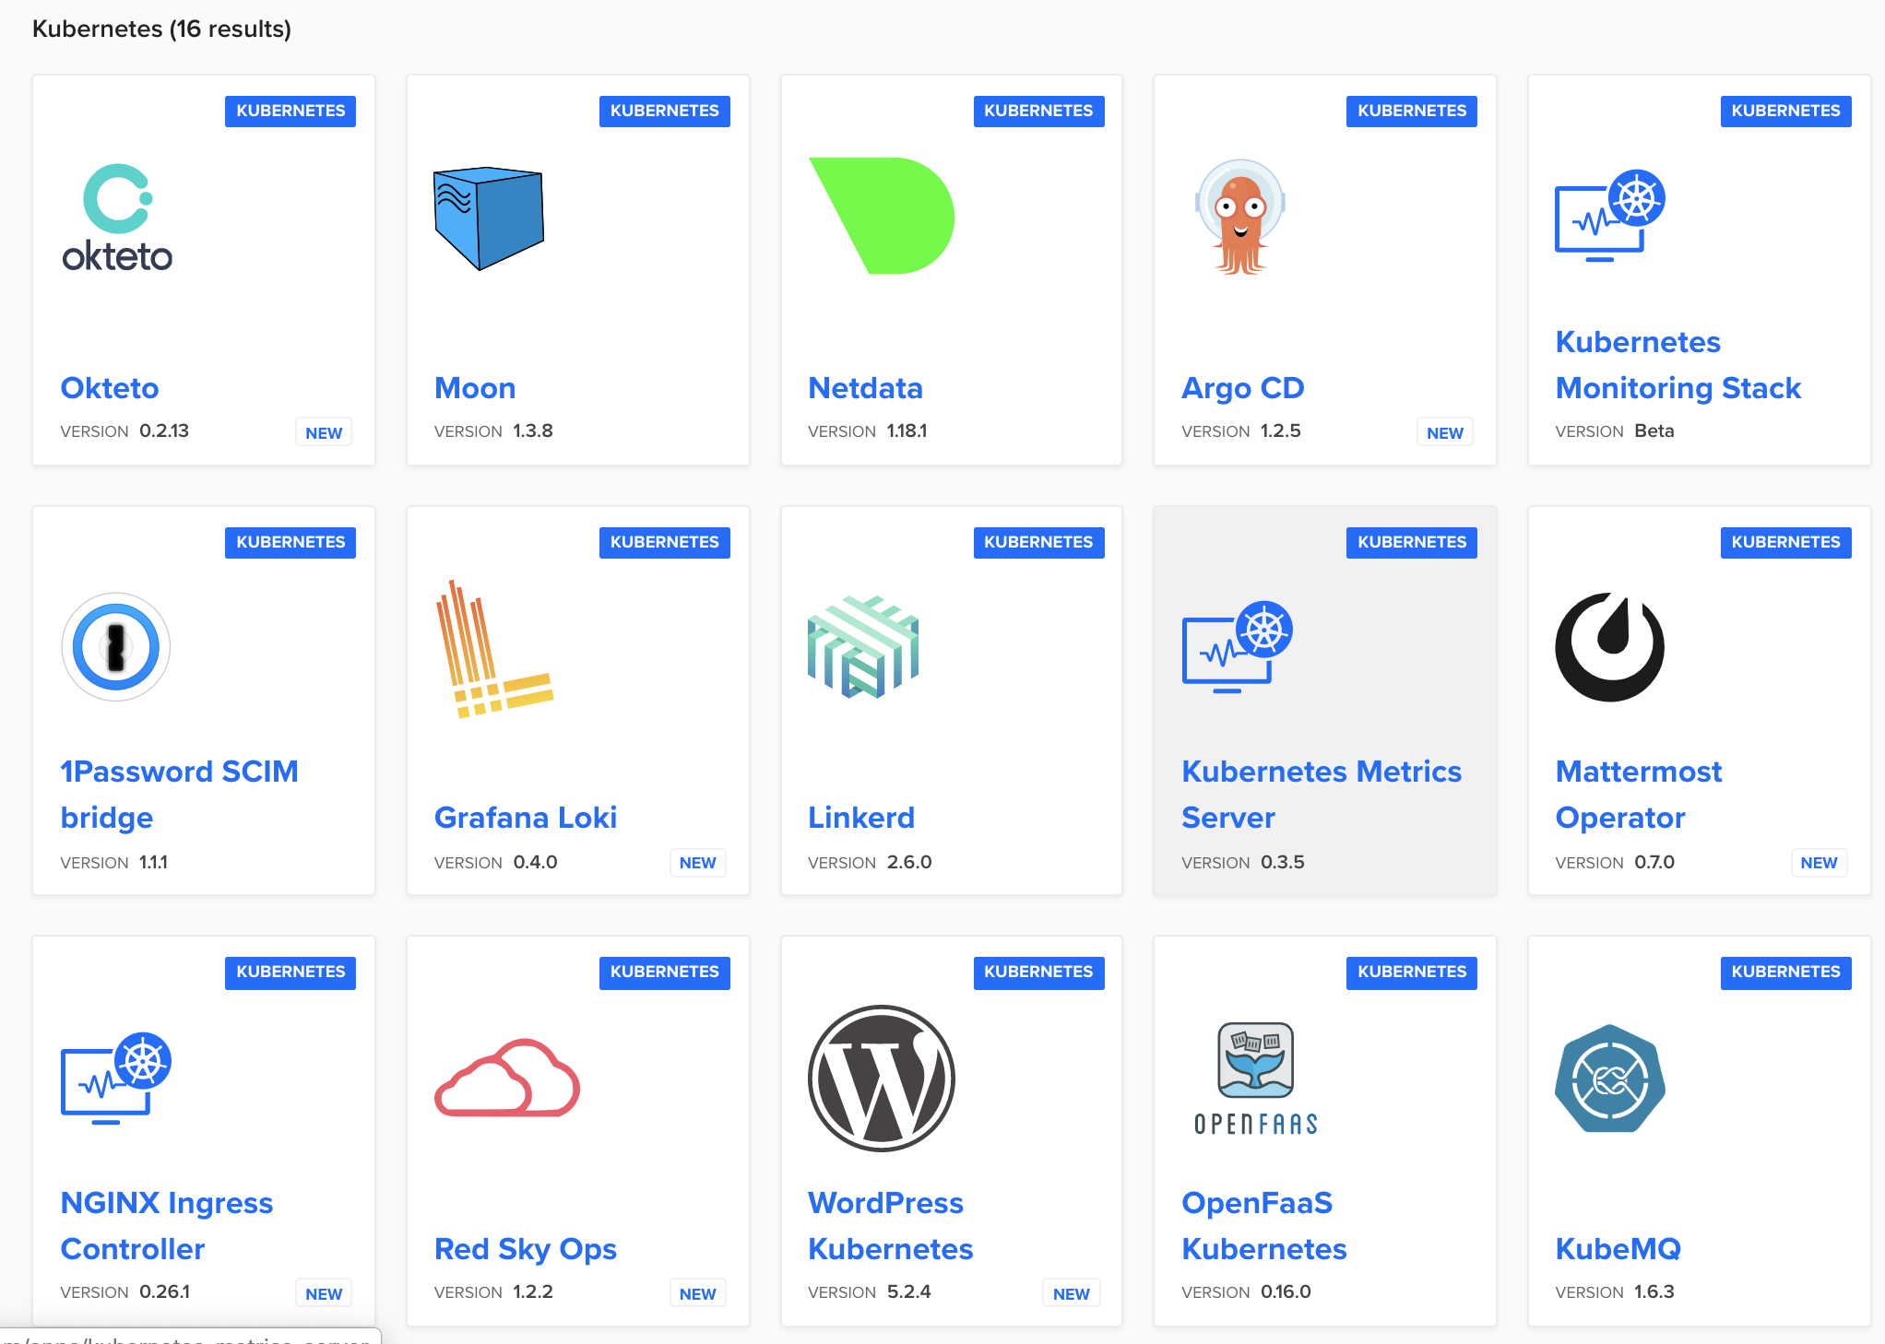Click the Red Sky Ops cloud icon
This screenshot has height=1344, width=1885.
[507, 1079]
